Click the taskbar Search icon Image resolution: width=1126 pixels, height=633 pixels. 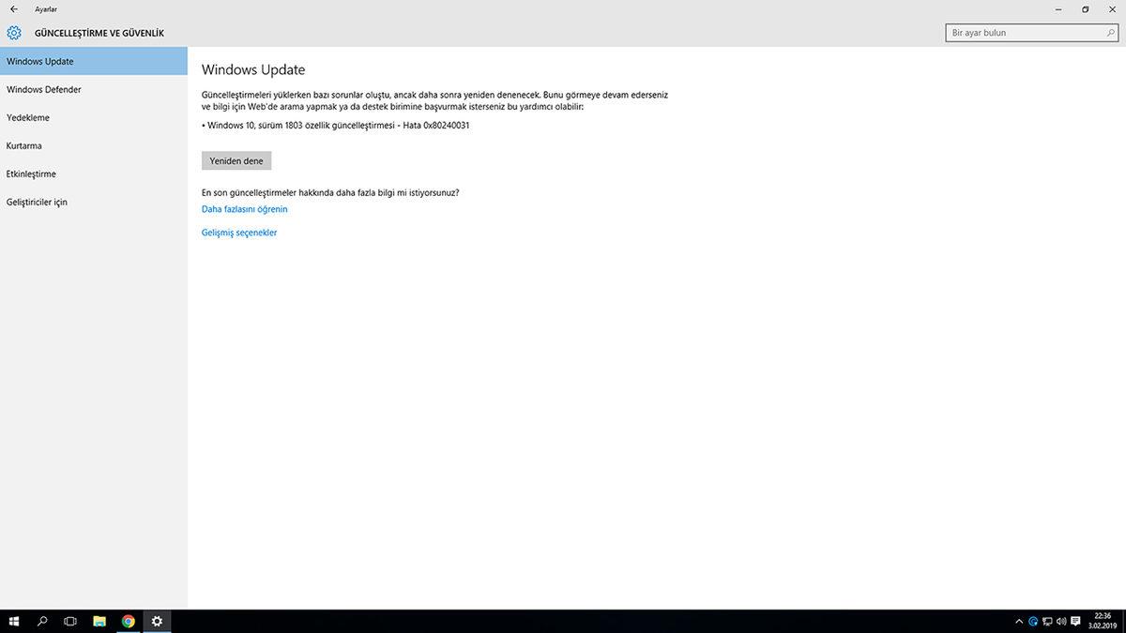click(41, 621)
